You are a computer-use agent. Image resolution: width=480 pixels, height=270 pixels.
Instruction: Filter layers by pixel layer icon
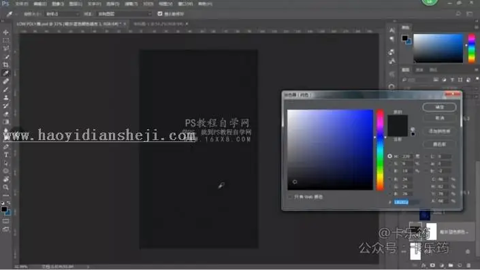click(436, 80)
